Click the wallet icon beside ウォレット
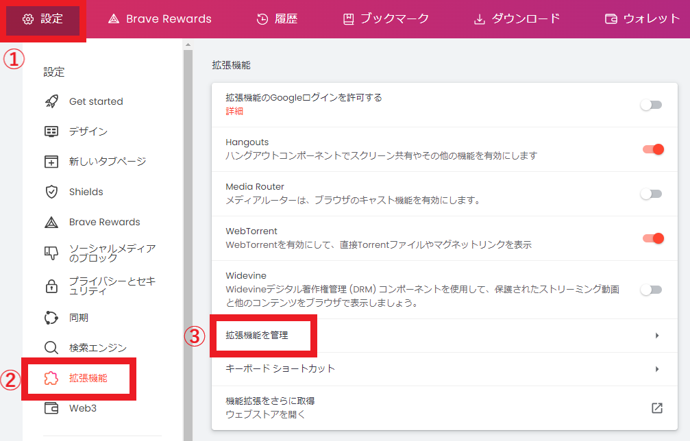The height and width of the screenshot is (441, 690). (611, 19)
